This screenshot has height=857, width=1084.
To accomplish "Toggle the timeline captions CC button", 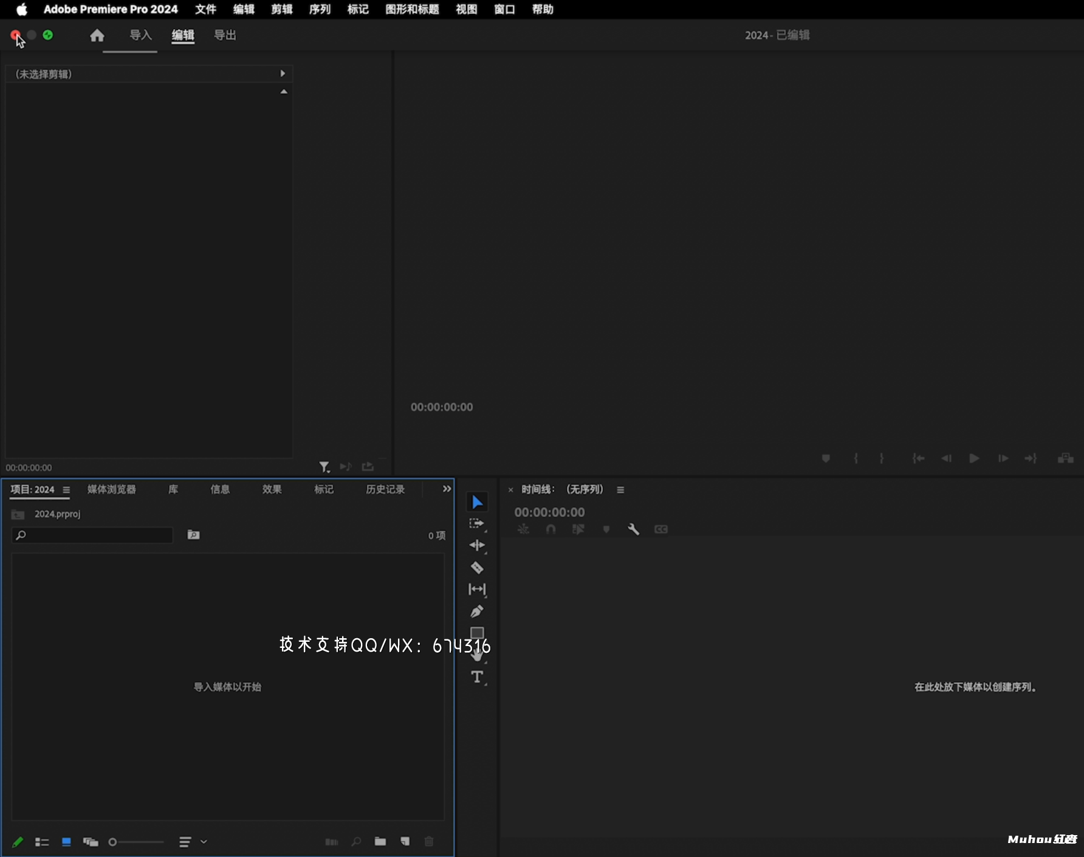I will coord(661,529).
